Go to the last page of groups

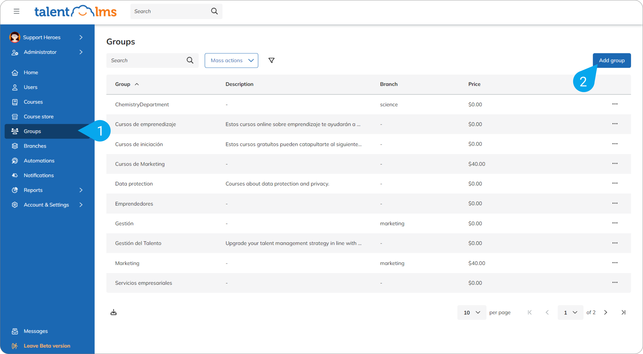click(624, 312)
